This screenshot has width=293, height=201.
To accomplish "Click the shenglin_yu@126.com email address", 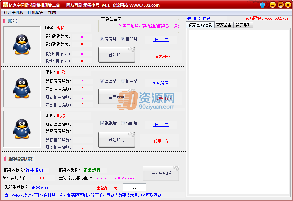I will [115, 178].
